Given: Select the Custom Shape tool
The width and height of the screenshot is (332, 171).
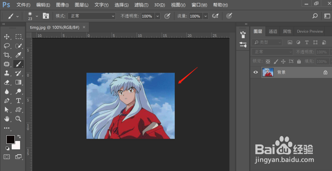Looking at the screenshot, I should [x=18, y=109].
